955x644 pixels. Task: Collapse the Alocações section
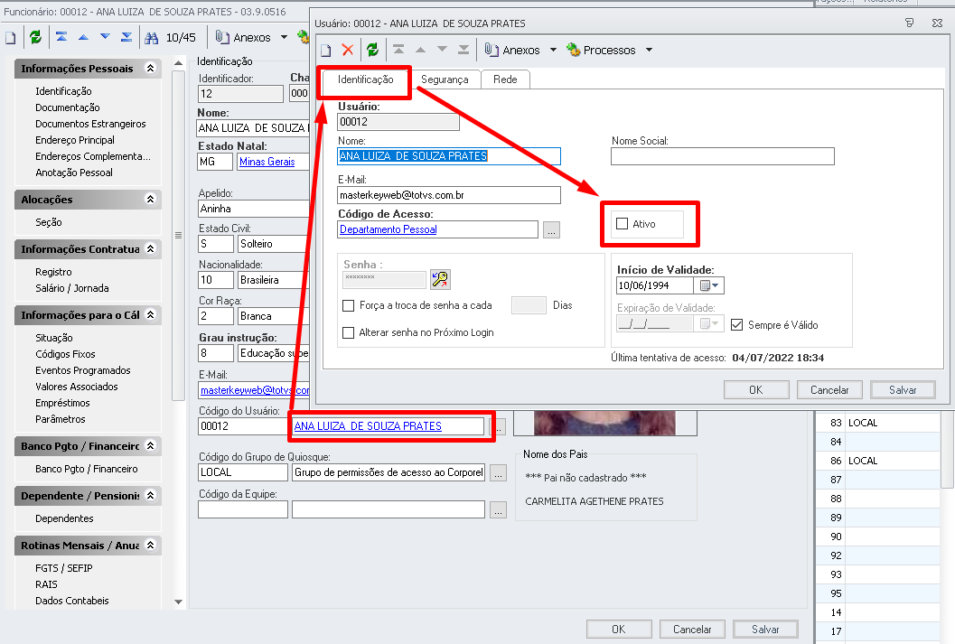tap(151, 199)
